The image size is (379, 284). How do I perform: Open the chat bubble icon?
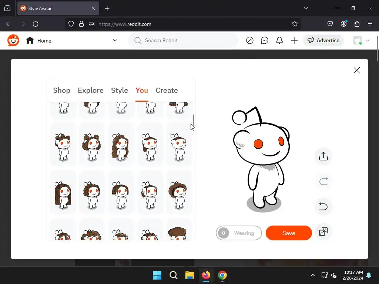pos(264,40)
